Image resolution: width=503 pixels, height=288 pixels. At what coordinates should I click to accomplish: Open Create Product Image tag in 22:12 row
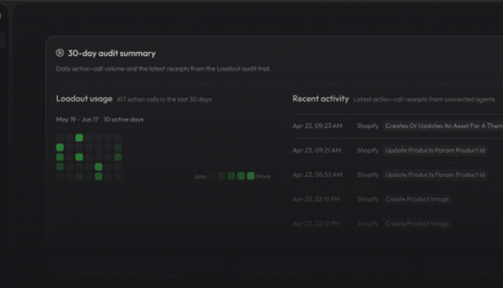coord(417,223)
